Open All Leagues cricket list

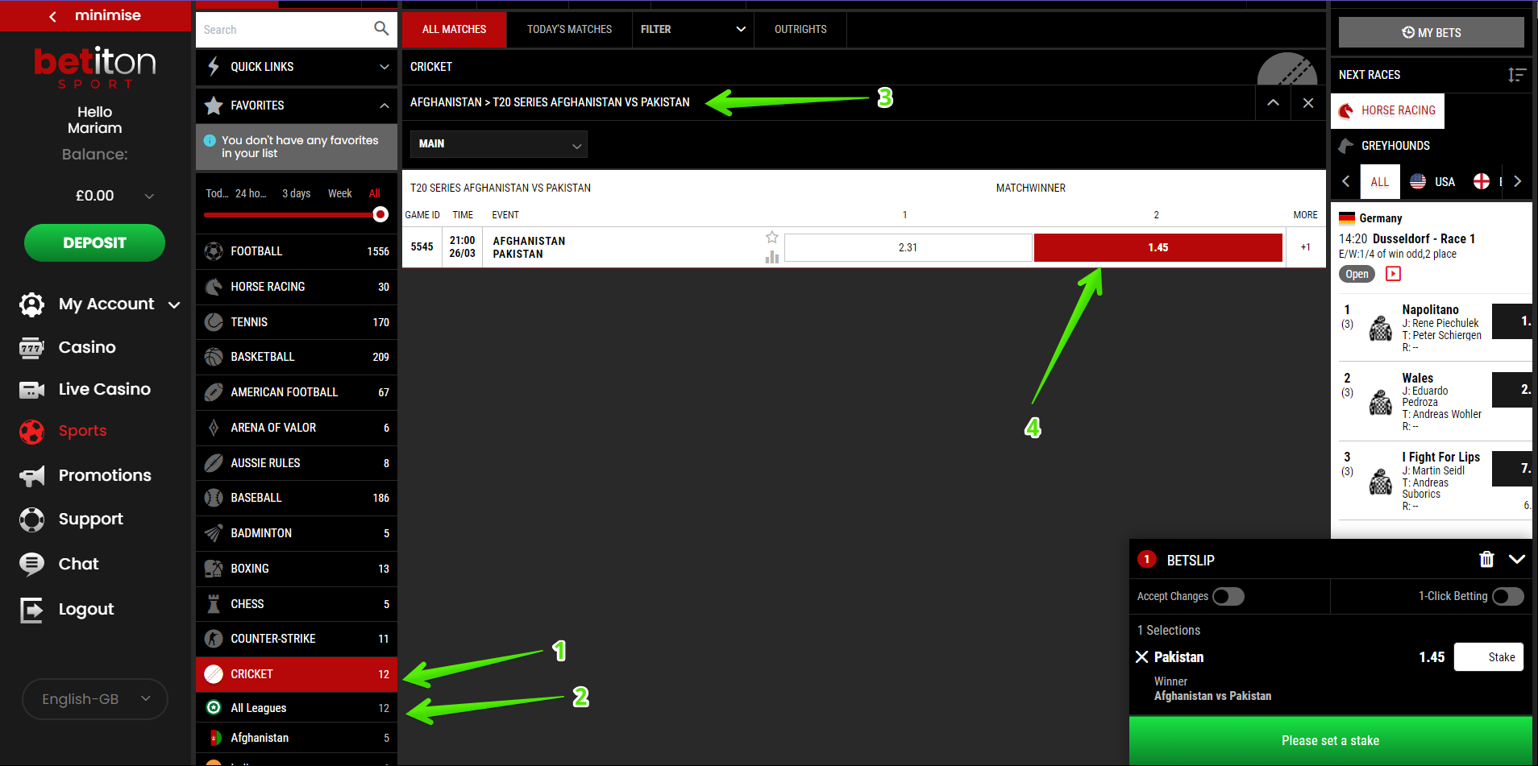click(x=297, y=708)
